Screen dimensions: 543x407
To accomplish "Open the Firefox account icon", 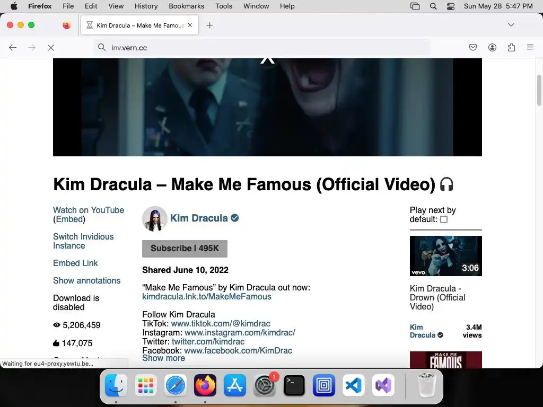I will click(x=492, y=47).
